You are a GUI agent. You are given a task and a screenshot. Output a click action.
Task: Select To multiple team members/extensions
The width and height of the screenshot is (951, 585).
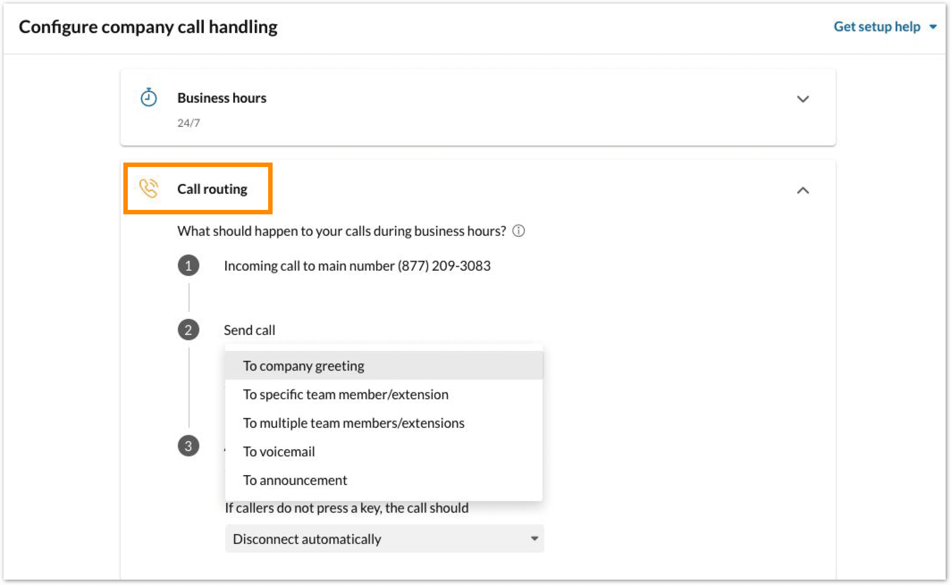(353, 423)
